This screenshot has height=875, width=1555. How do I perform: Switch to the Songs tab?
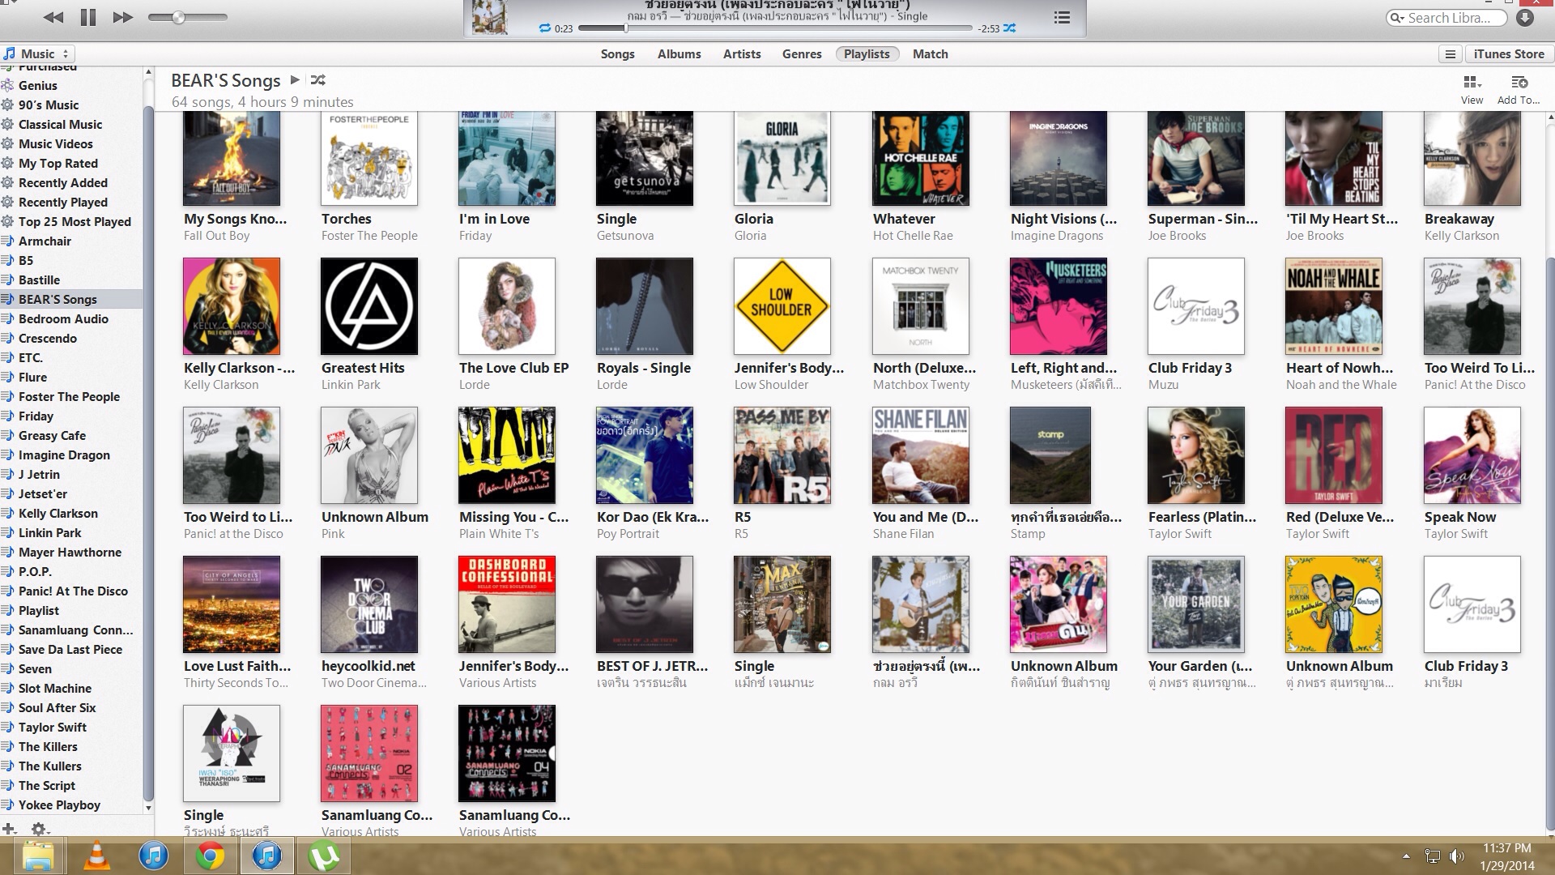[x=617, y=54]
